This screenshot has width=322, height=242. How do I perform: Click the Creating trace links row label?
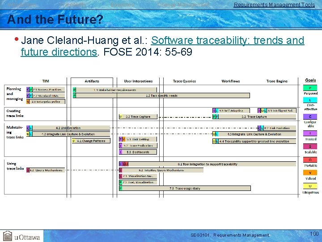coord(15,113)
